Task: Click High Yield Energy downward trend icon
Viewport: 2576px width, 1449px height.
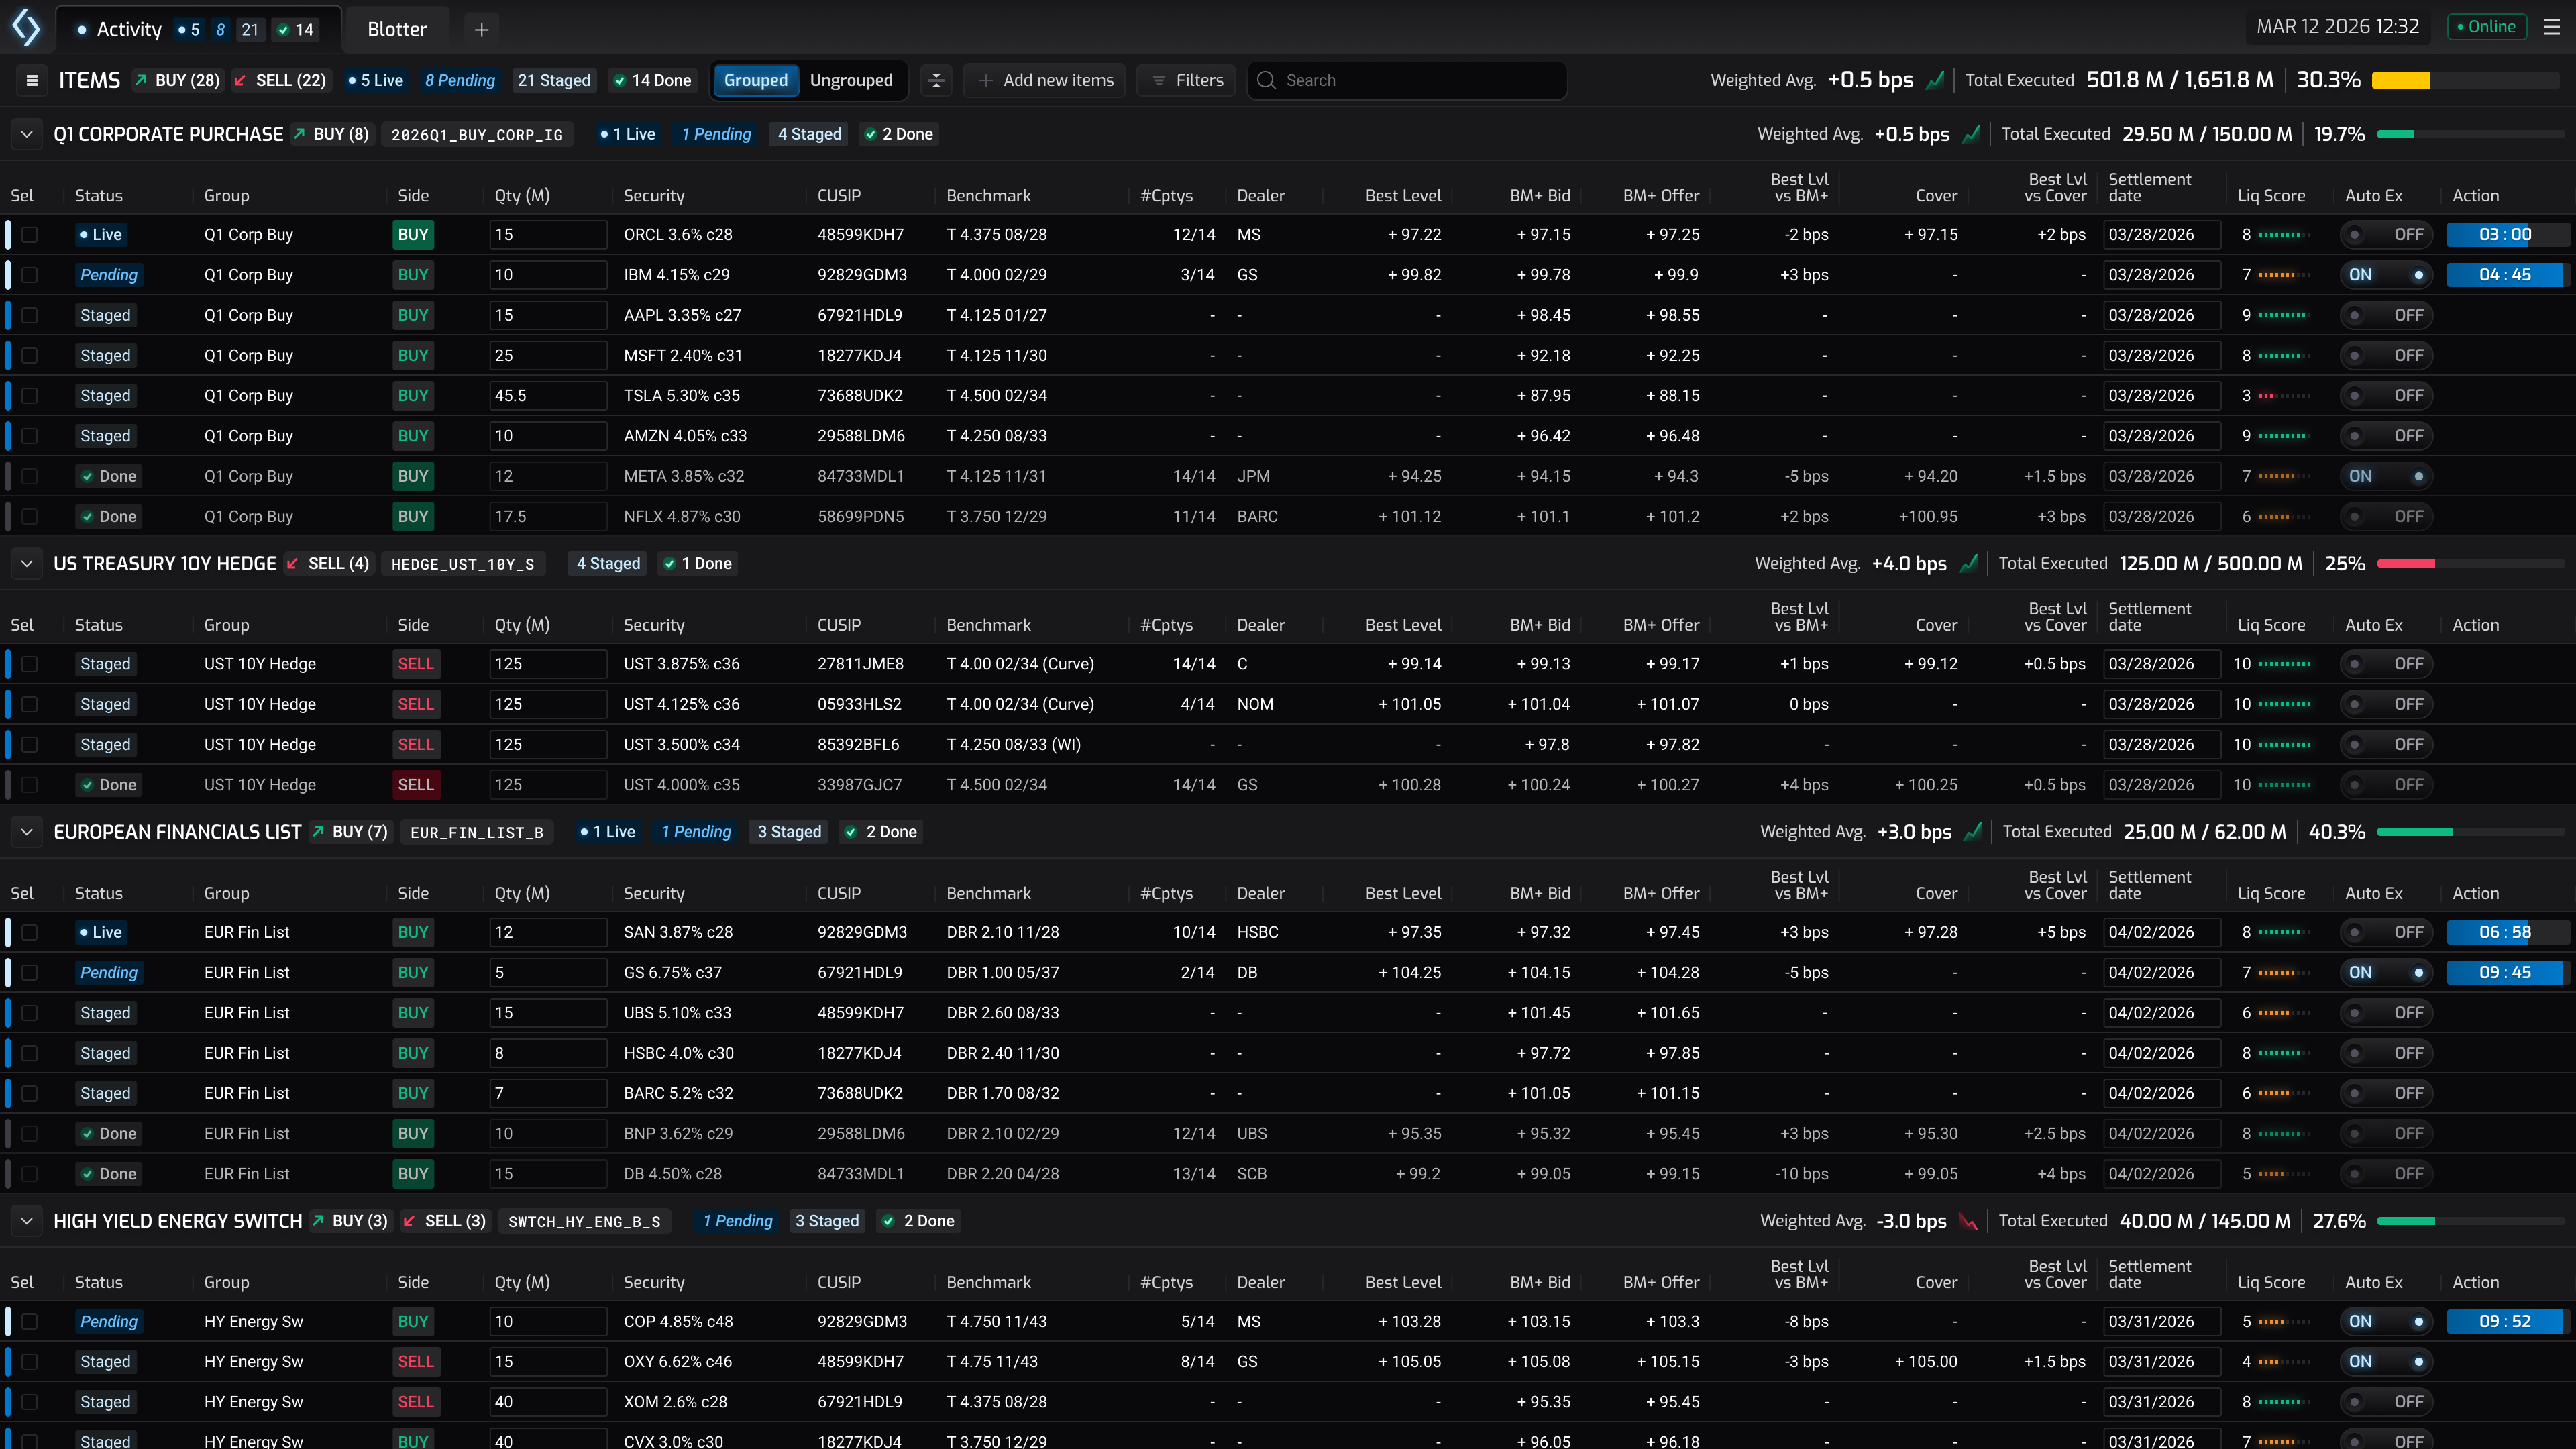Action: (x=1968, y=1221)
